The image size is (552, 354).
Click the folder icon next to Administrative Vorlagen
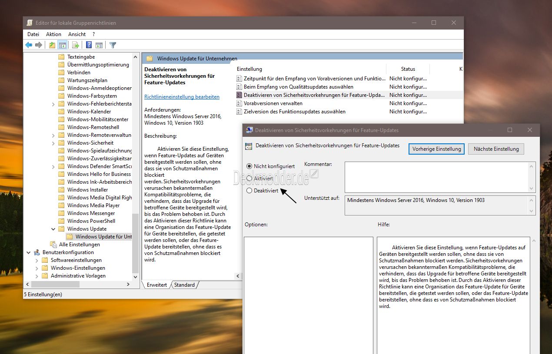[45, 276]
